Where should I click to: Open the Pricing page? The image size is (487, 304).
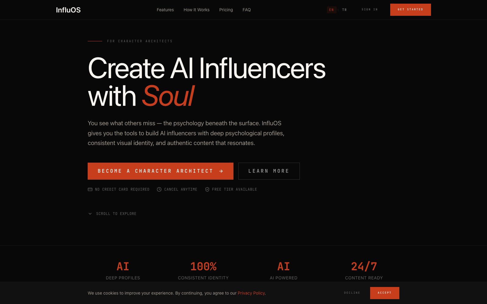click(226, 10)
